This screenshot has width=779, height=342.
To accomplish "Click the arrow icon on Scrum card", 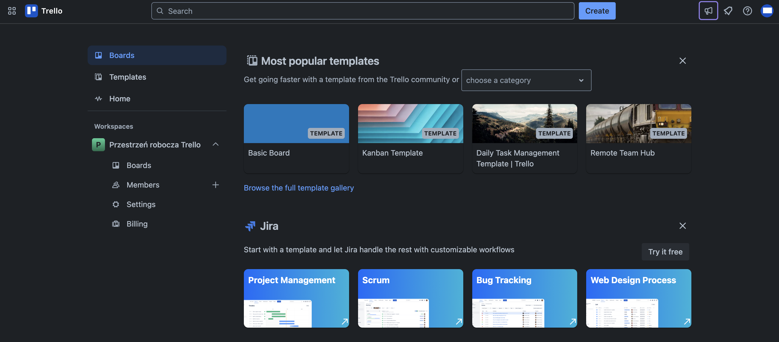I will click(x=459, y=321).
